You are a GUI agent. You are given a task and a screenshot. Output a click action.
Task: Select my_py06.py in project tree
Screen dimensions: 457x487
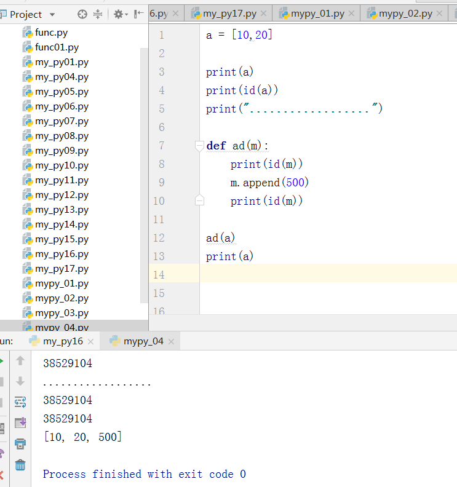pos(56,106)
